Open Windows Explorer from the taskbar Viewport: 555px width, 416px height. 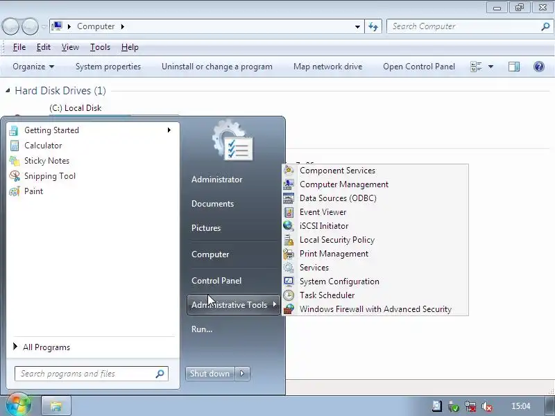coord(56,406)
